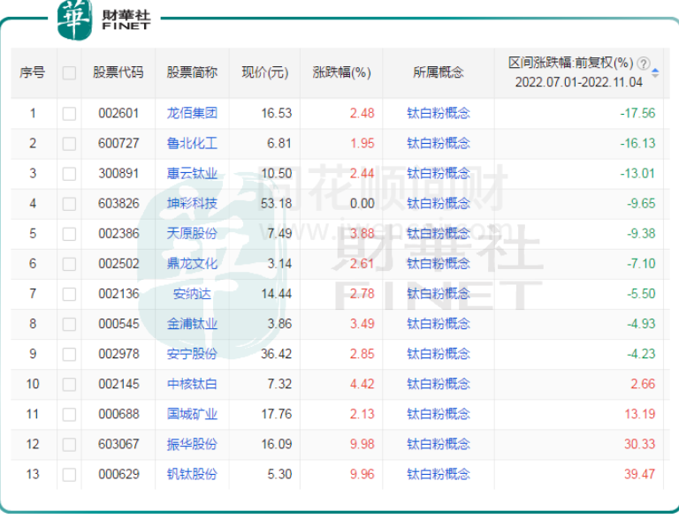Open stock link 国城矿业
This screenshot has width=679, height=526.
pos(192,414)
